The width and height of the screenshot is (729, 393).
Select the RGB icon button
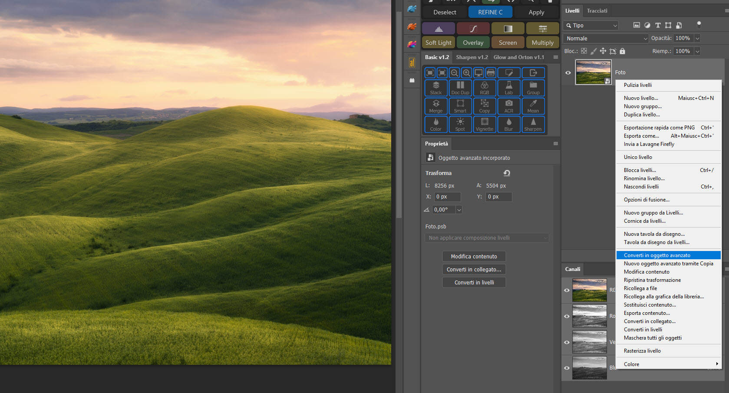[484, 88]
